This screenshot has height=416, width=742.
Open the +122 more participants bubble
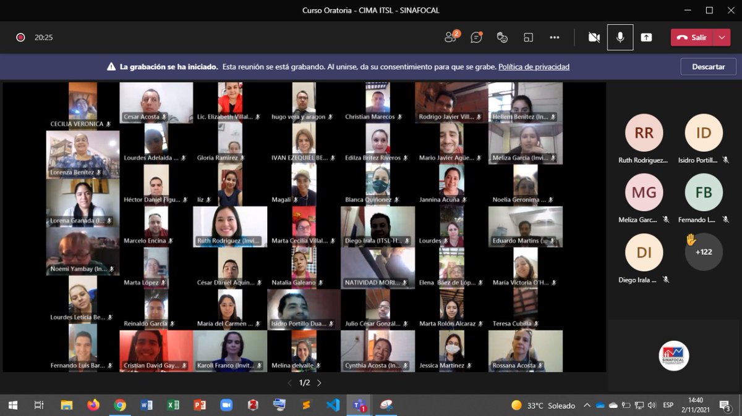704,252
